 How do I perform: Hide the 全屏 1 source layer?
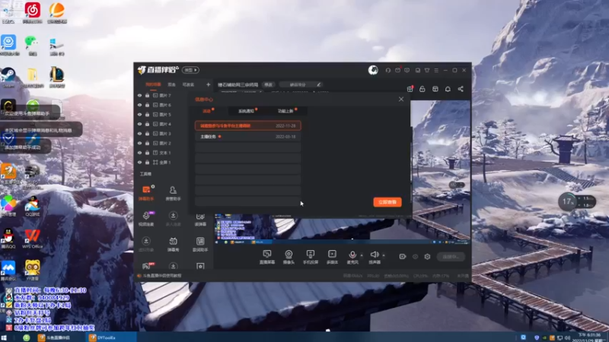point(139,162)
